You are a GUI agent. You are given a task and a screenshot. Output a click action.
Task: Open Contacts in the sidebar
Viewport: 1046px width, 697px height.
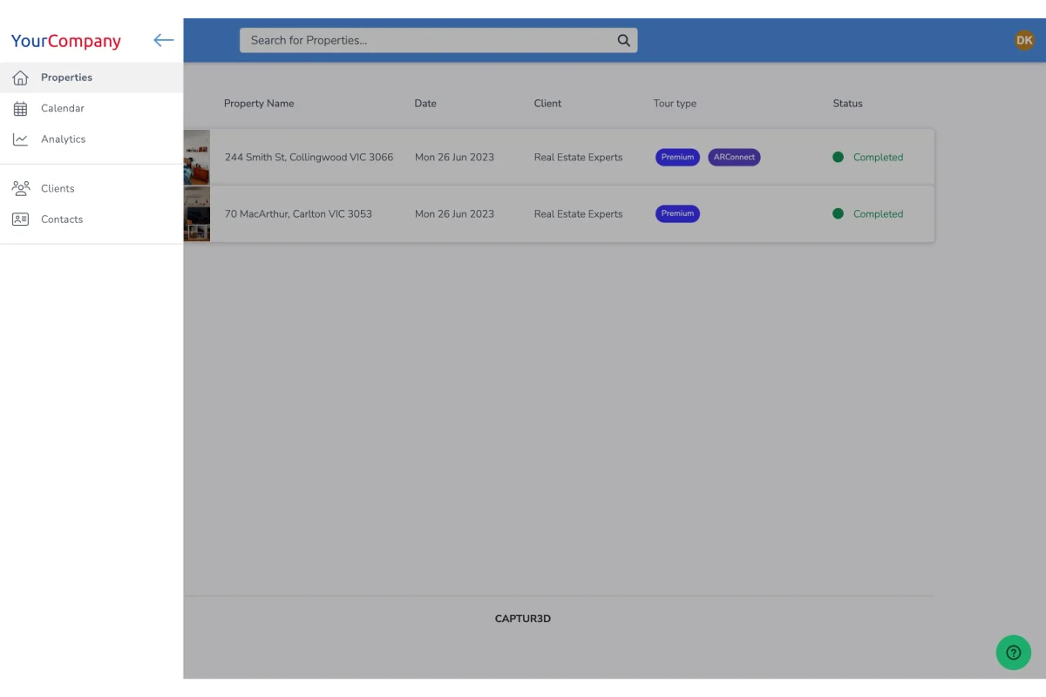(x=92, y=220)
